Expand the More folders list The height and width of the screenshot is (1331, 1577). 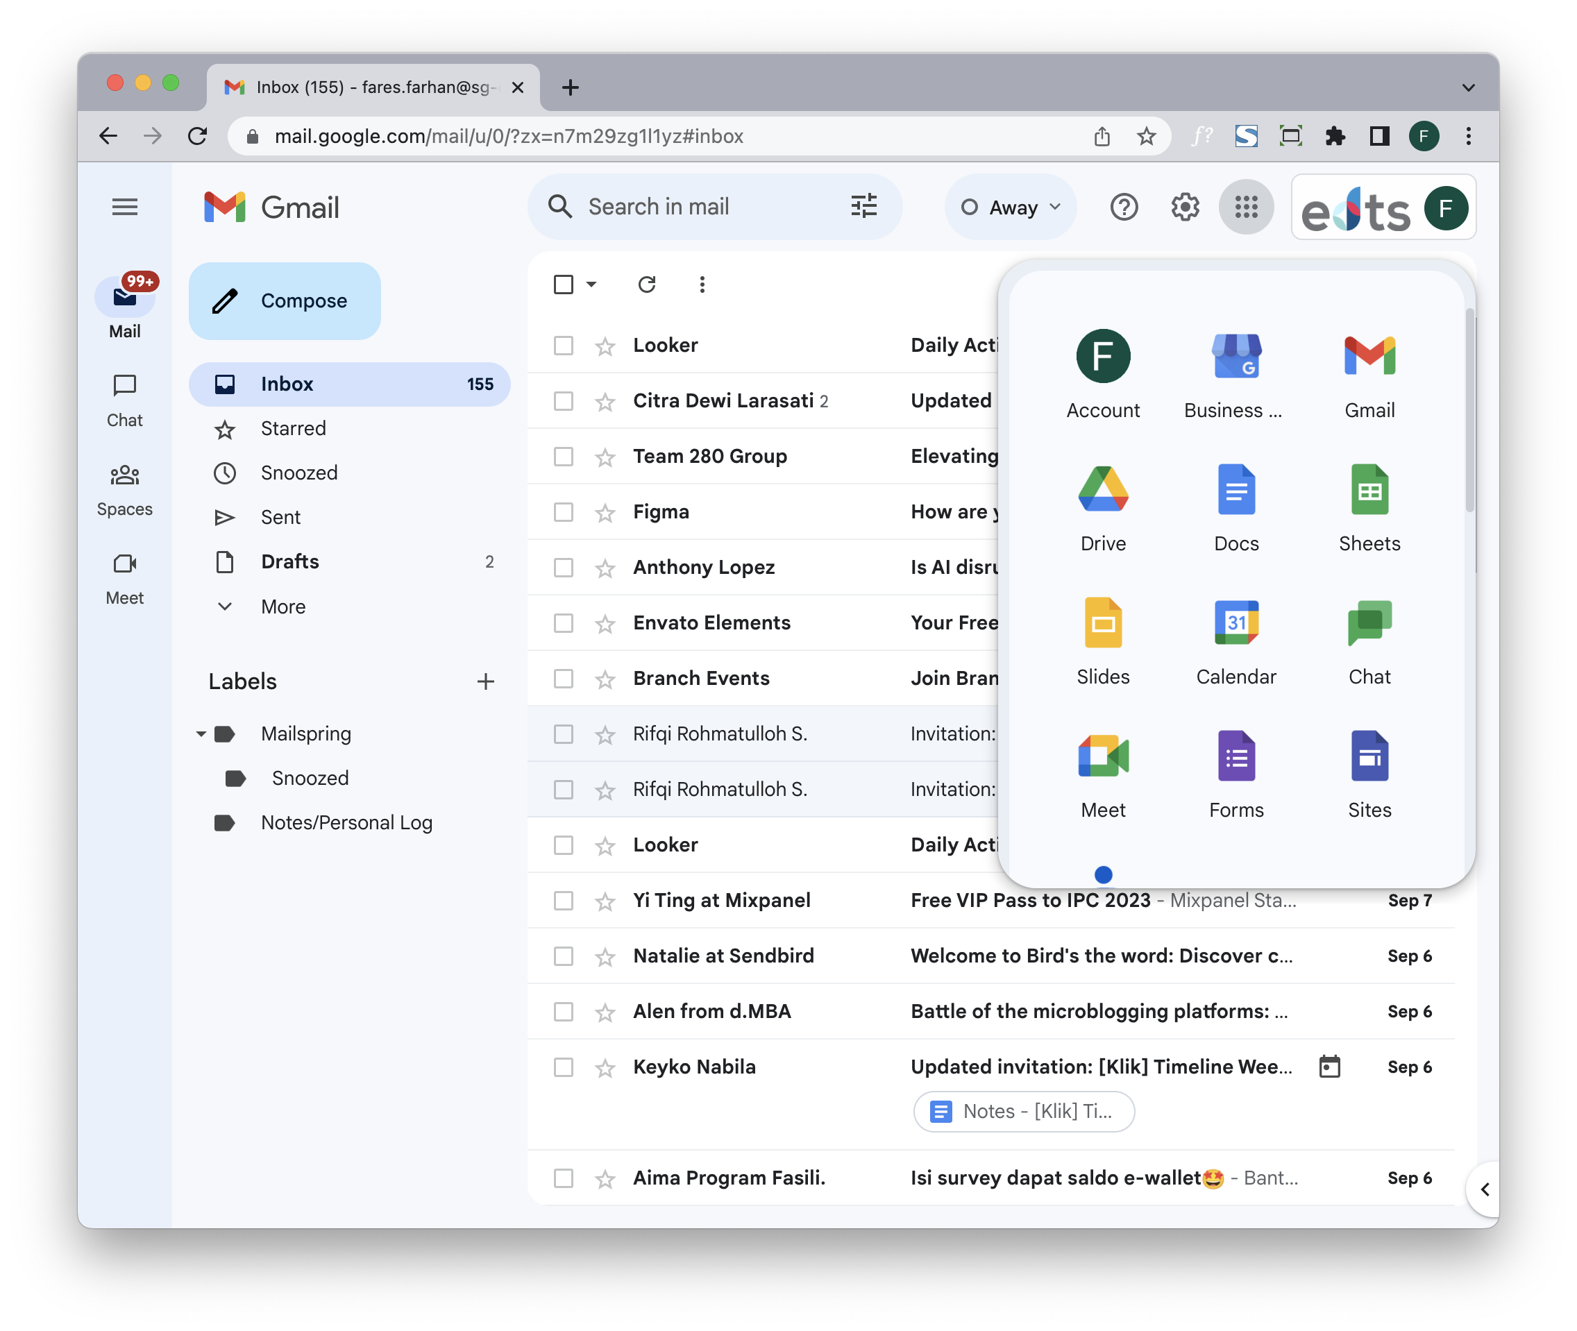click(283, 607)
